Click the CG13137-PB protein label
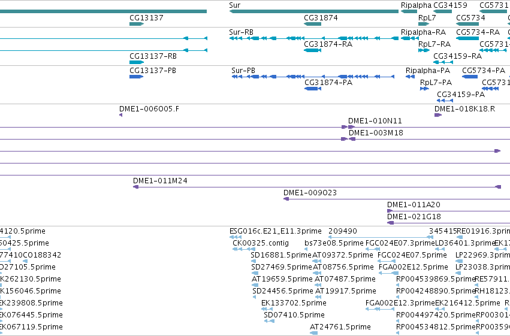Screen dimensions: 510x336 [x=153, y=71]
